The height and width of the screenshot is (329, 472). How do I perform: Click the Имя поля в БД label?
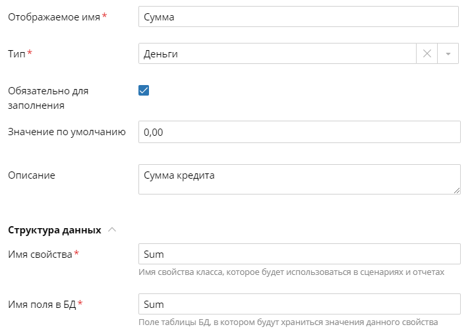click(42, 304)
